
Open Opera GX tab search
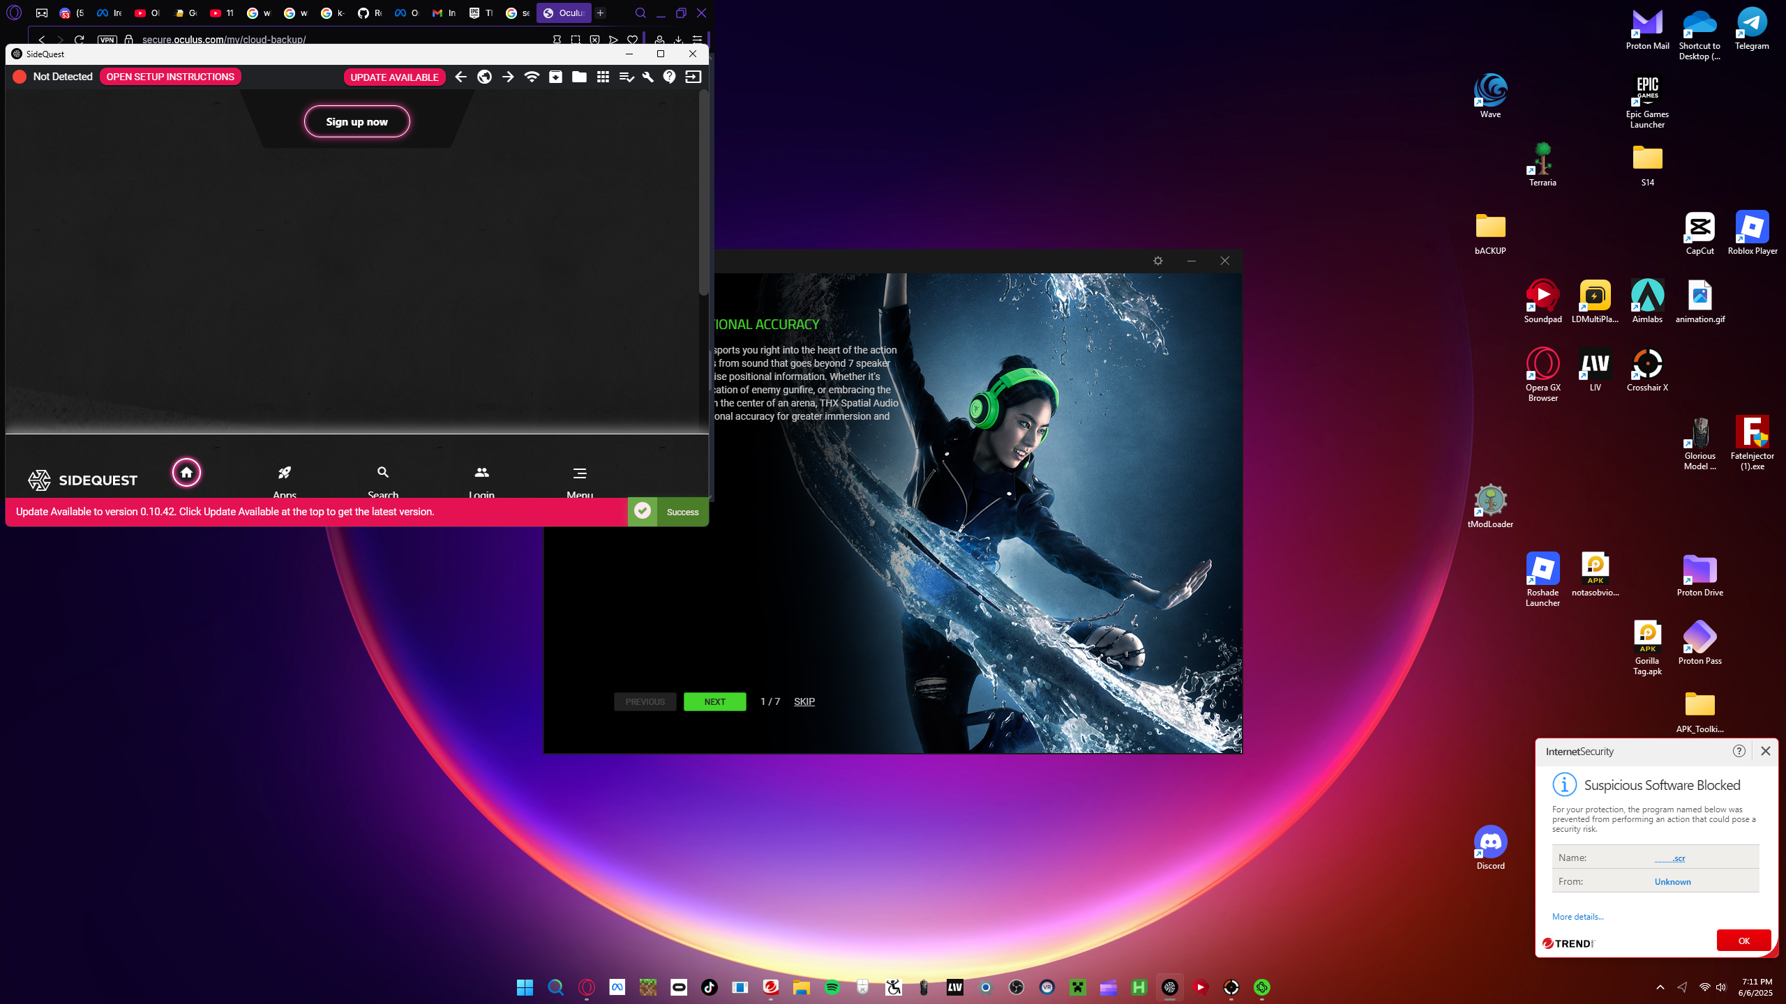[x=640, y=13]
